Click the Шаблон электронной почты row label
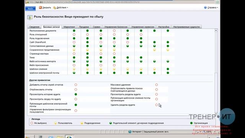245x138 pixels. click(44, 73)
